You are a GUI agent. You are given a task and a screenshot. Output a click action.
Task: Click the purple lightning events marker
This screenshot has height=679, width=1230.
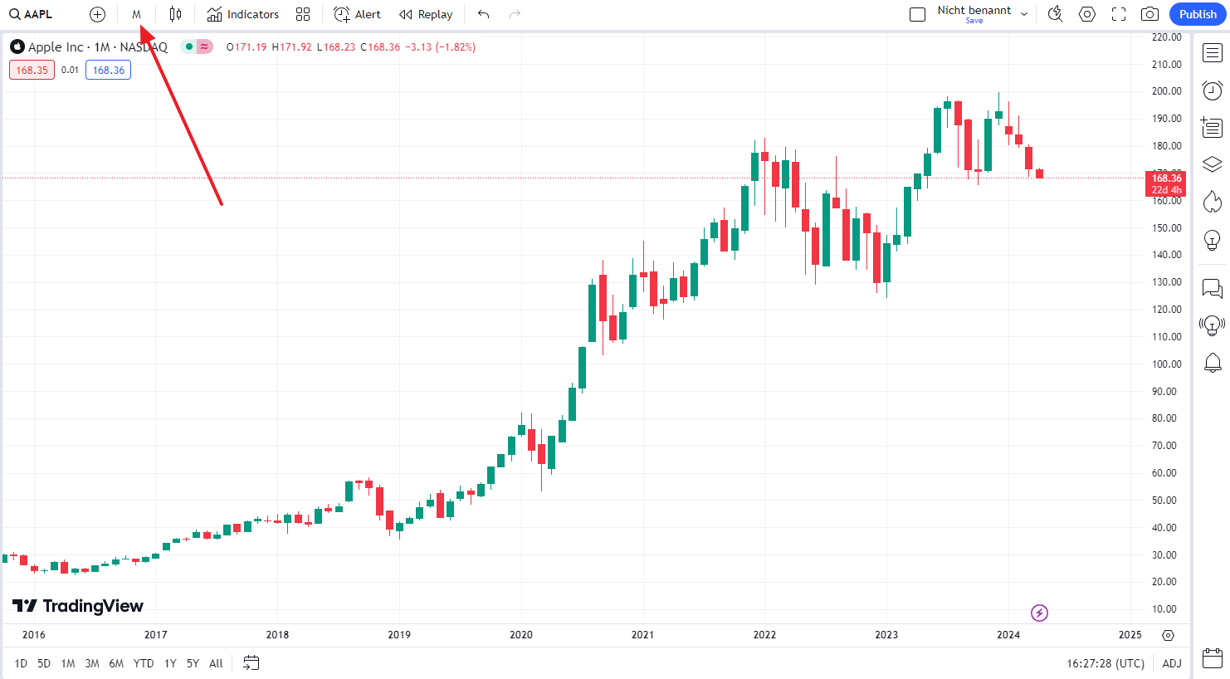1039,613
